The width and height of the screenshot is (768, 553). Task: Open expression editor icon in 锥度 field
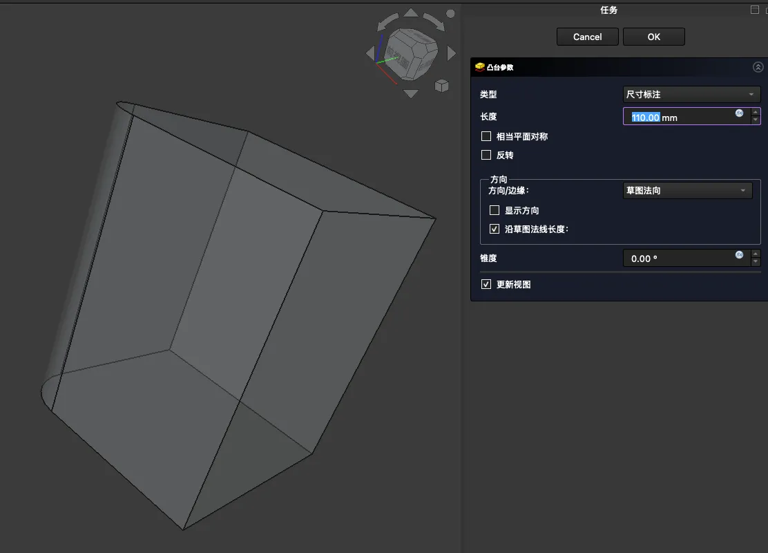739,255
